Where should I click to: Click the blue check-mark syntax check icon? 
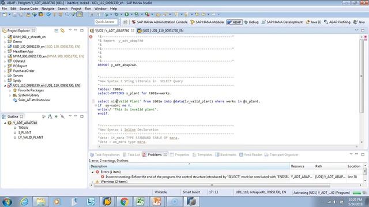click(48, 14)
